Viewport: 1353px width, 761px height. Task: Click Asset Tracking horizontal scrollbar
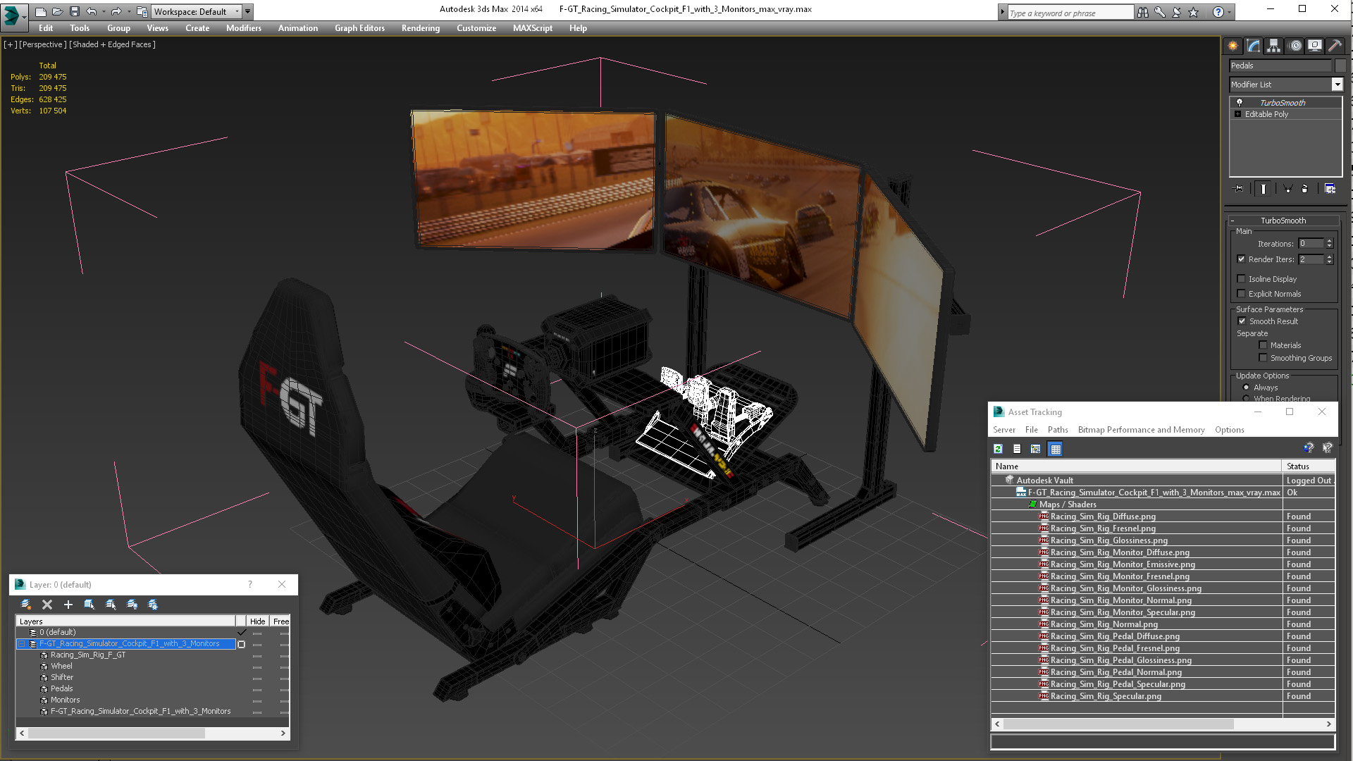coord(1162,724)
